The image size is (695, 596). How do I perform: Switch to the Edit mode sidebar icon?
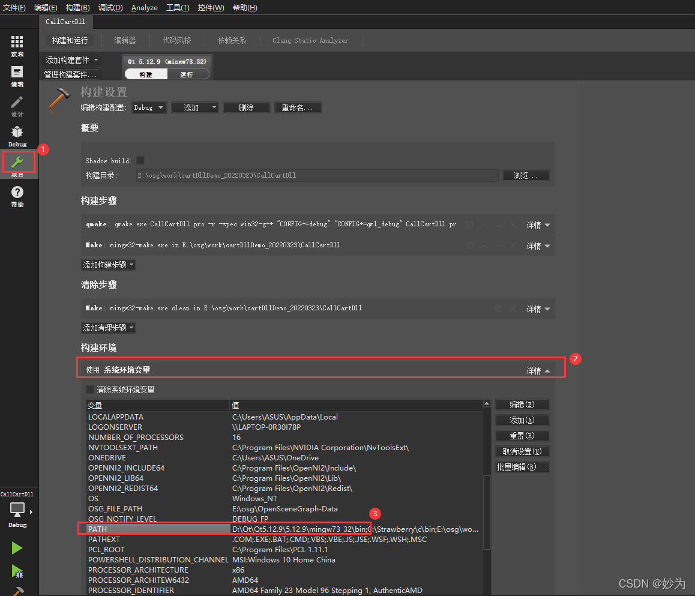(17, 76)
